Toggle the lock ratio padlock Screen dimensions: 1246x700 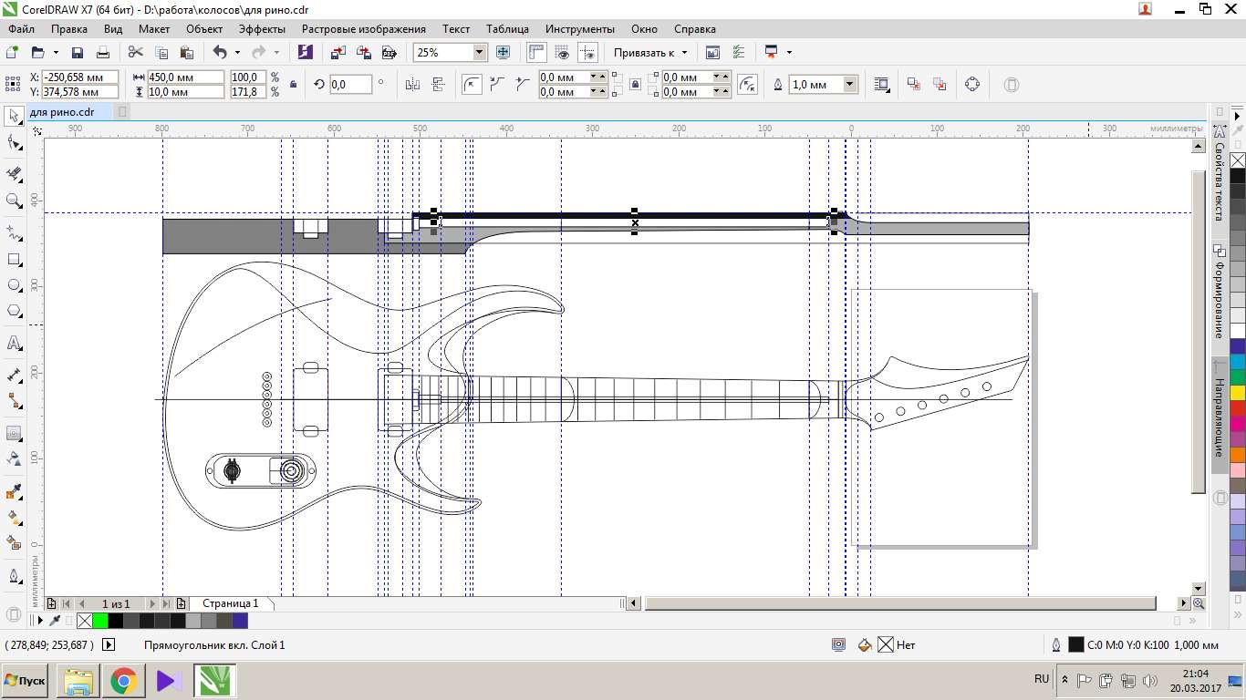(x=293, y=85)
